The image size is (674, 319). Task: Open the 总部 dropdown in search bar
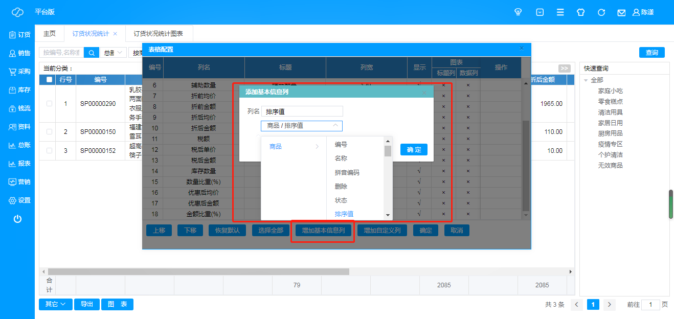(x=113, y=53)
